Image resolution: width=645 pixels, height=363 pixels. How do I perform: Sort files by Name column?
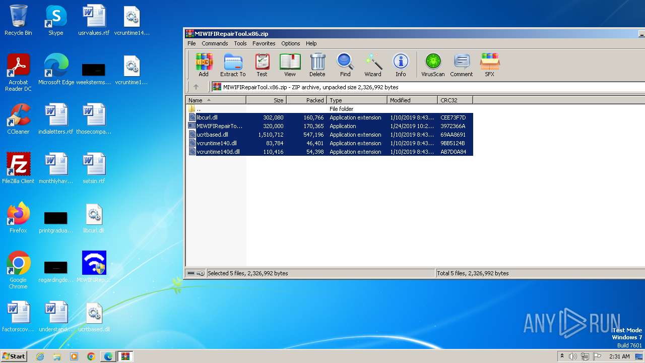tap(216, 100)
